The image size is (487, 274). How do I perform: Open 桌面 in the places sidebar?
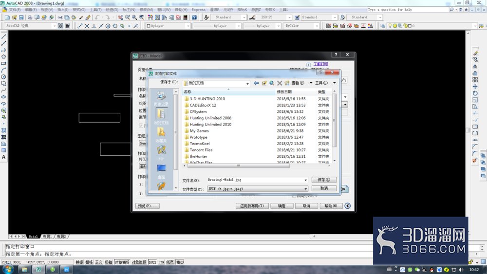(161, 171)
